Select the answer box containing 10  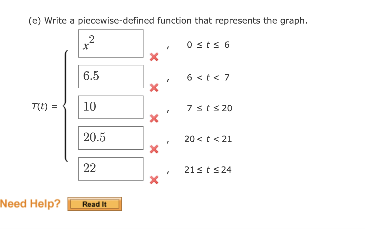(110, 107)
